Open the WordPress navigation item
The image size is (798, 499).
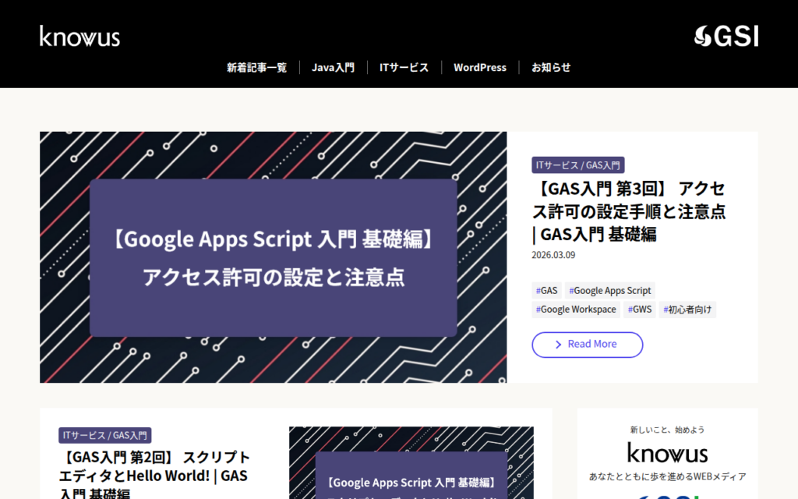pos(480,67)
